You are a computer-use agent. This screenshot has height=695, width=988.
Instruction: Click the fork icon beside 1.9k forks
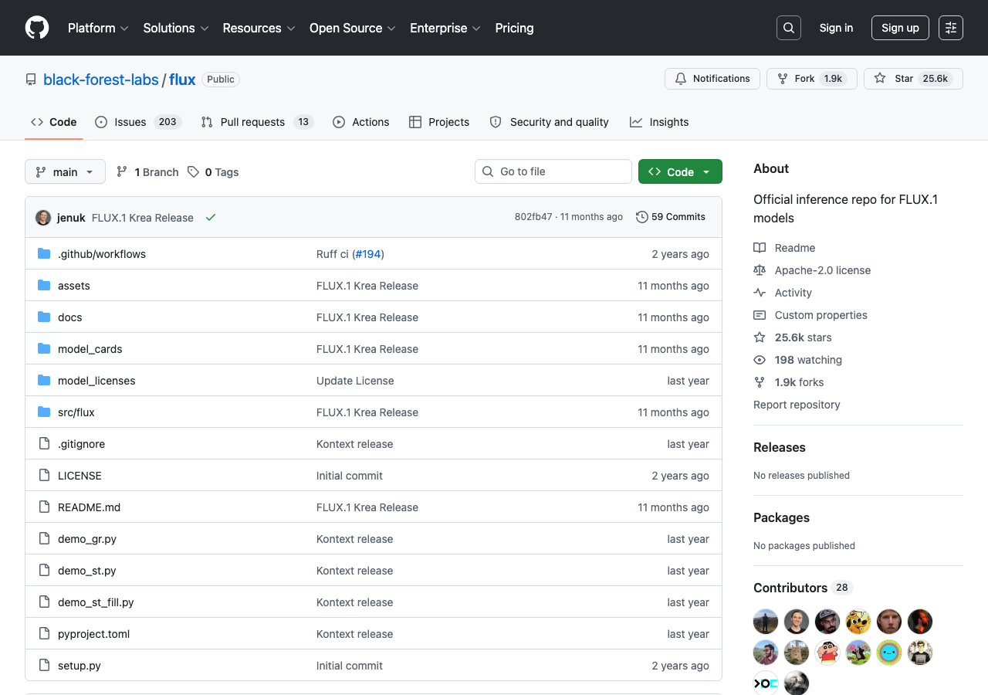760,382
